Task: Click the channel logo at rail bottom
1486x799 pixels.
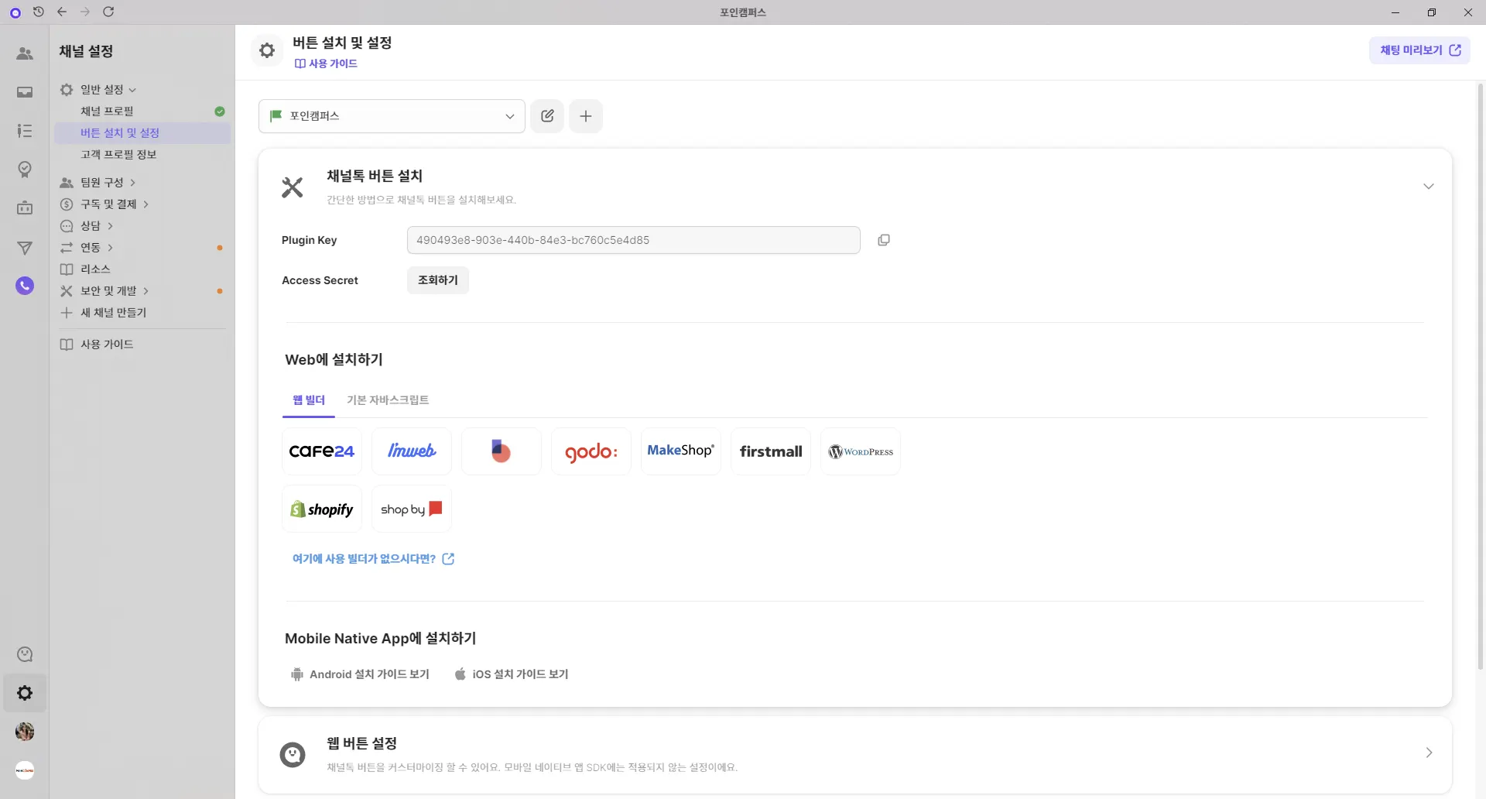Action: pos(25,770)
